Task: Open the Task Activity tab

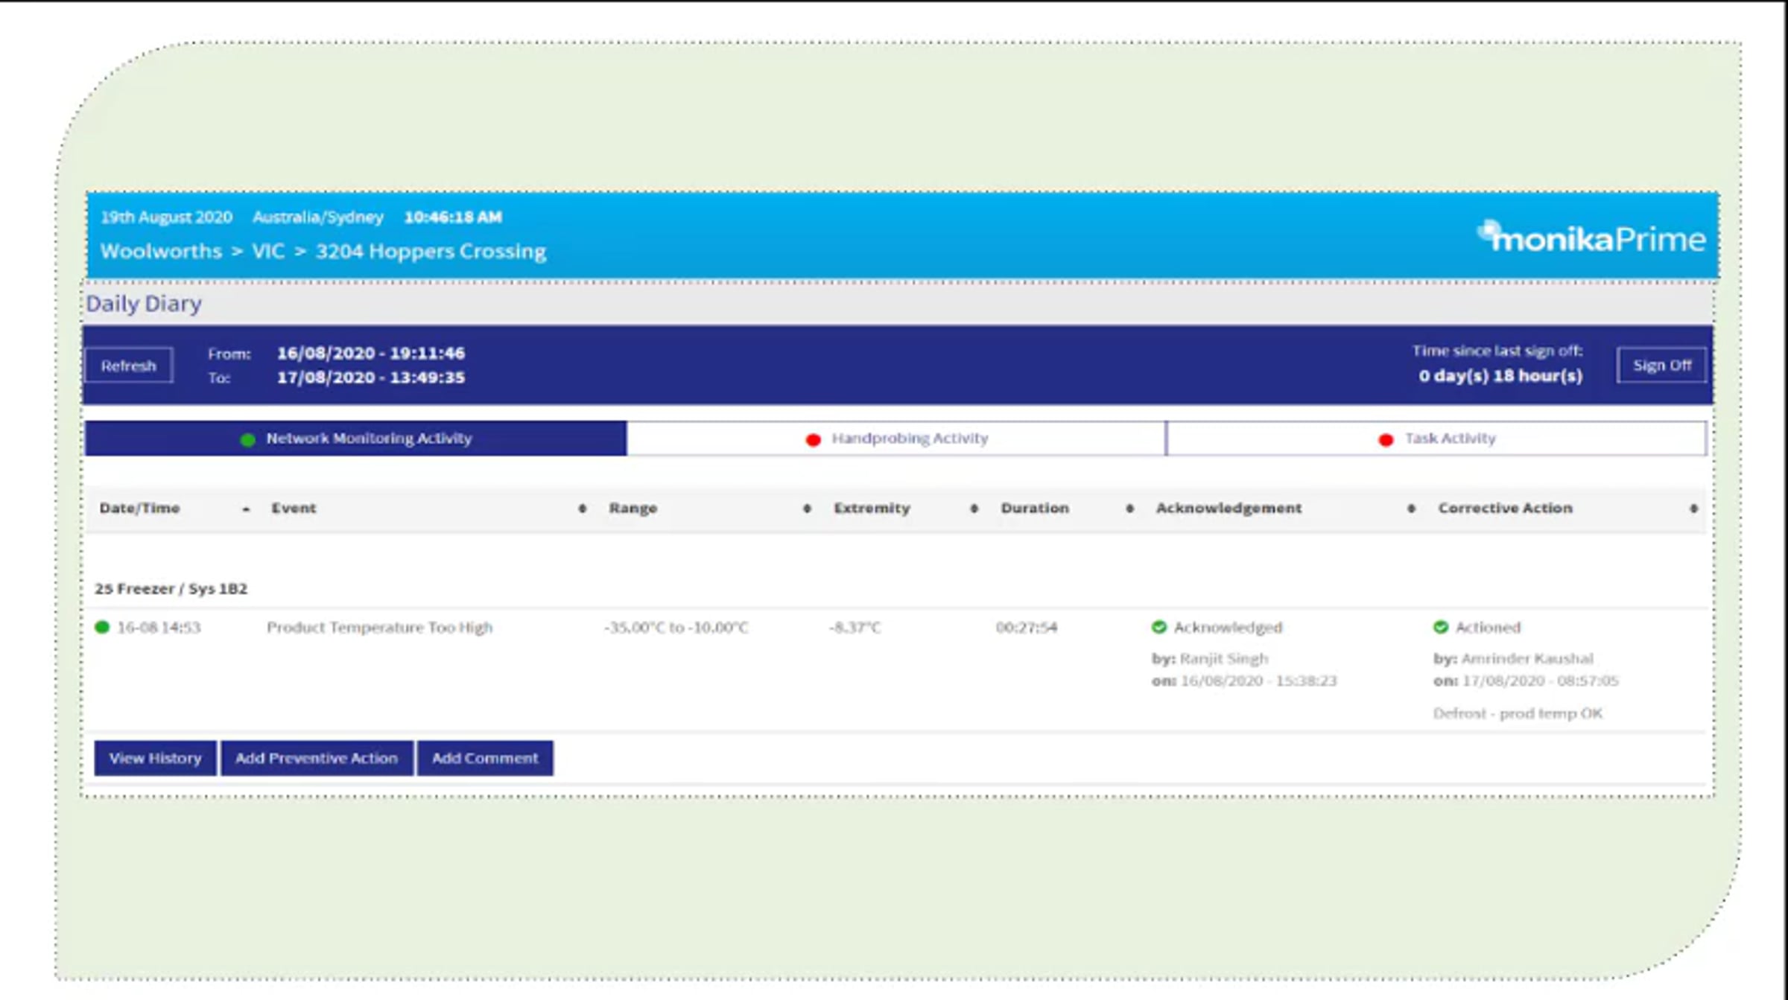Action: (1449, 439)
